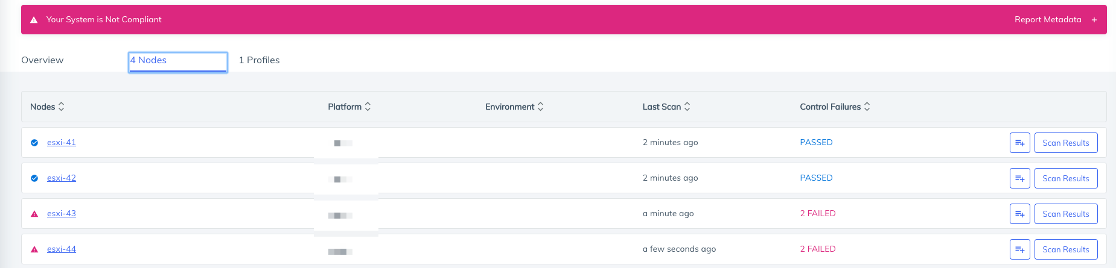Click the failed warning icon beside esxi-43
The height and width of the screenshot is (268, 1116).
tap(34, 214)
